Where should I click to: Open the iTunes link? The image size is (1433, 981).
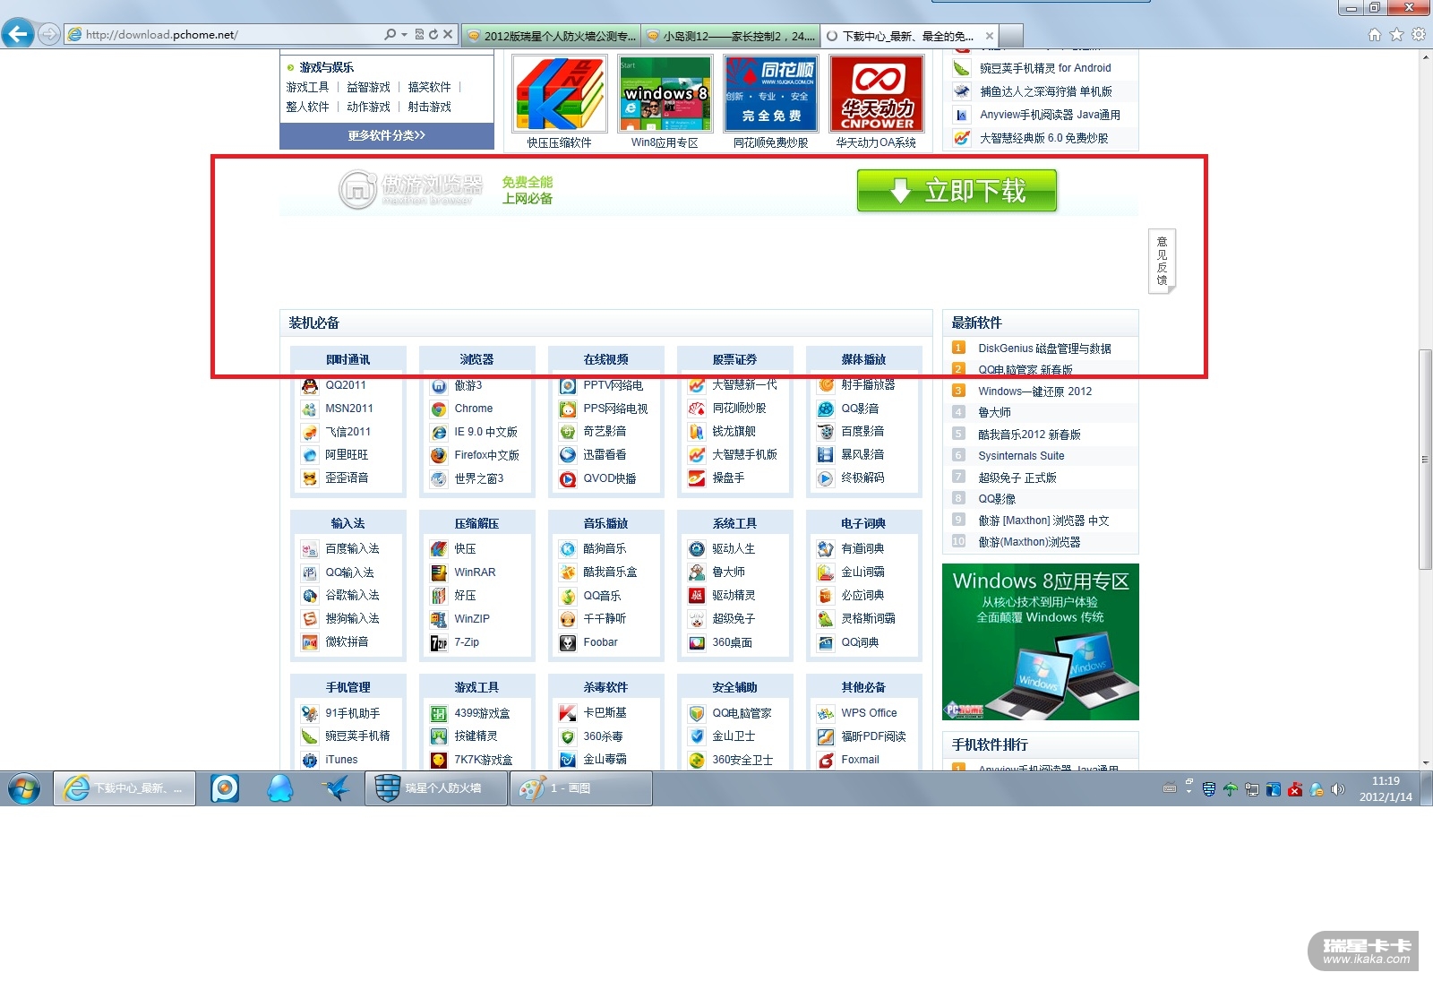(x=341, y=760)
